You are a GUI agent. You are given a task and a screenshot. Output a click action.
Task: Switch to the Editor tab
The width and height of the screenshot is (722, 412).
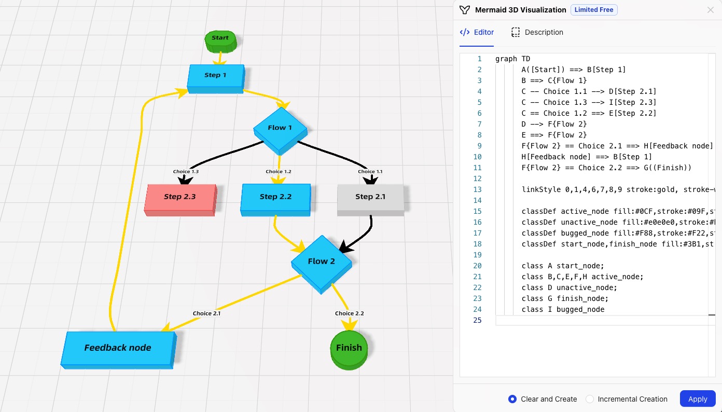tap(477, 32)
